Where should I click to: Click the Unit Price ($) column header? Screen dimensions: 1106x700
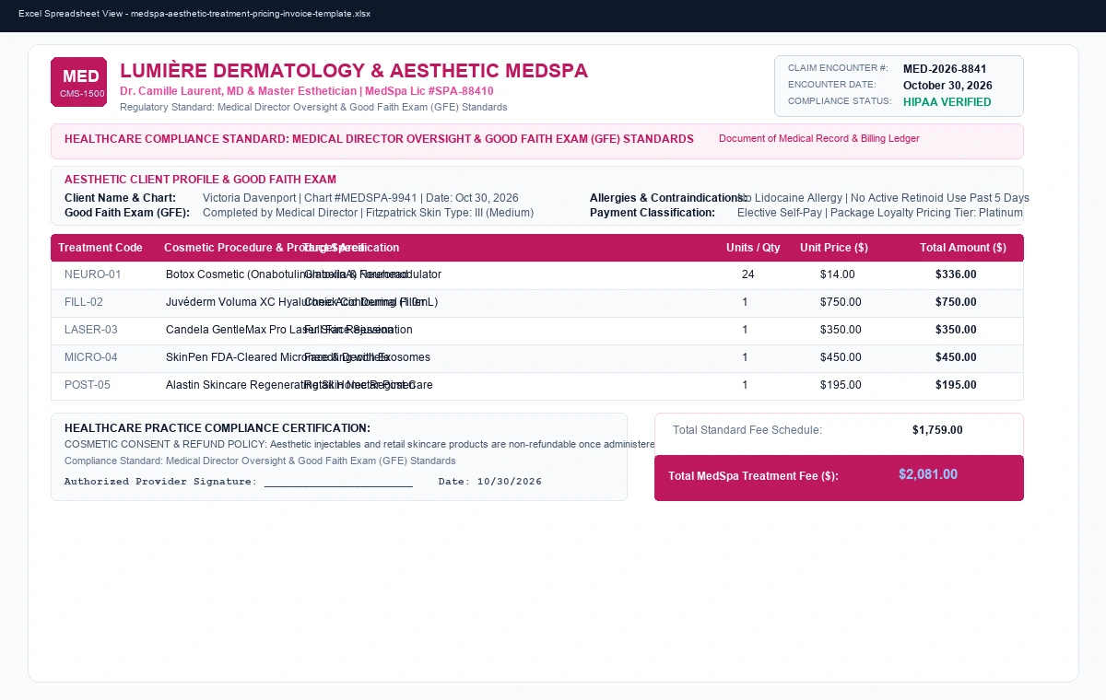[834, 248]
